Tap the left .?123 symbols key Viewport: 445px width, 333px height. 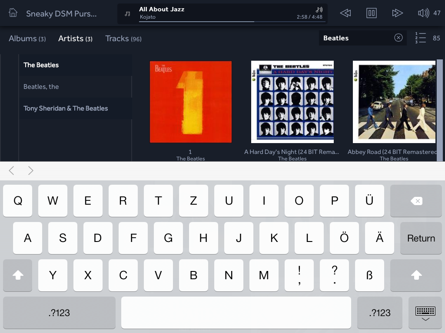(x=59, y=313)
